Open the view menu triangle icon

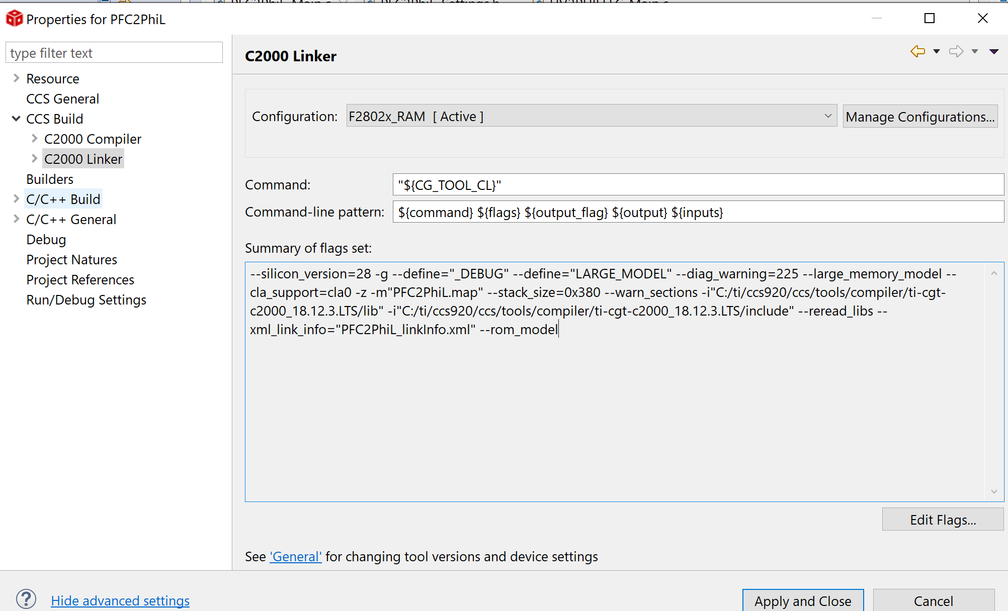point(994,51)
